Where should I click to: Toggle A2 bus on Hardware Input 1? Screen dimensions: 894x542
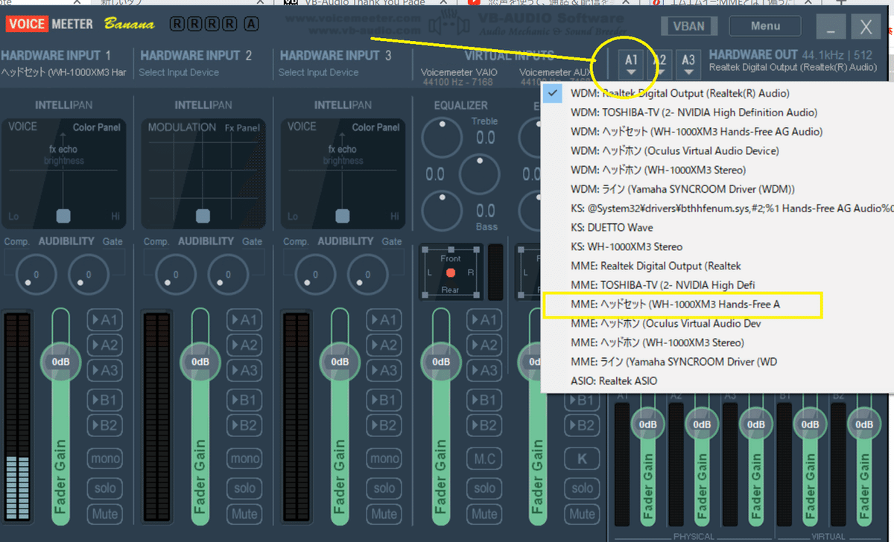(104, 345)
